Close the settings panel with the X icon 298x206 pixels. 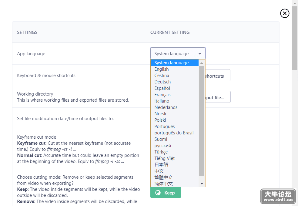pos(284,13)
